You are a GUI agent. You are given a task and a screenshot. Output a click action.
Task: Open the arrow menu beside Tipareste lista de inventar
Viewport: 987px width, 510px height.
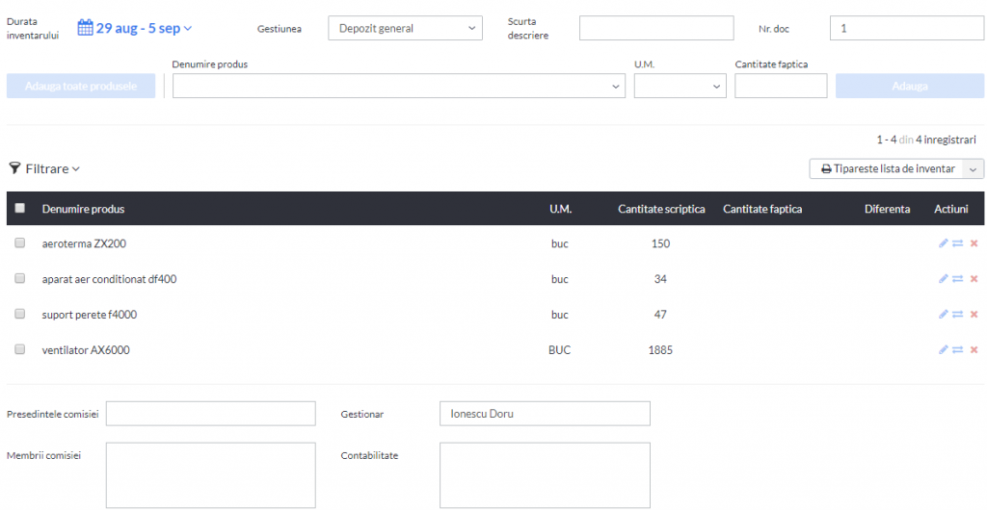click(974, 169)
